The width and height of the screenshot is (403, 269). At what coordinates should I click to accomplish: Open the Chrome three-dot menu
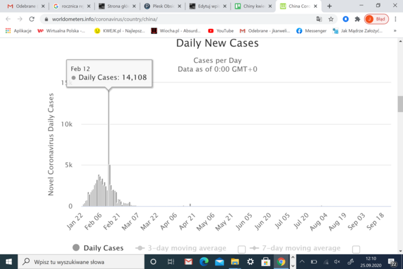395,19
